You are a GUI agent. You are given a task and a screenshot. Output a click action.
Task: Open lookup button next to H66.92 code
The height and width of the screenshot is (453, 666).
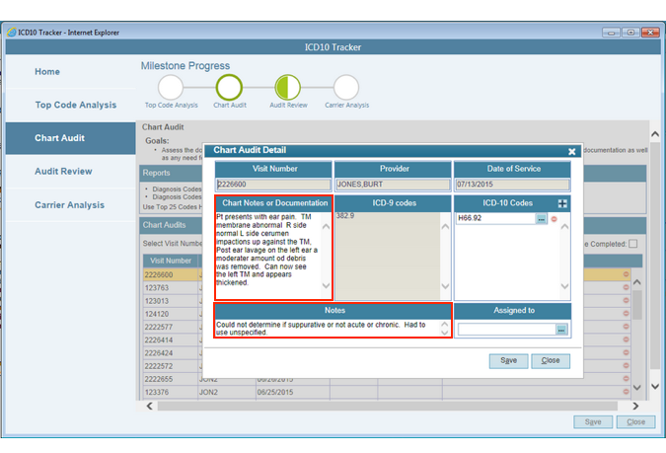tap(541, 218)
